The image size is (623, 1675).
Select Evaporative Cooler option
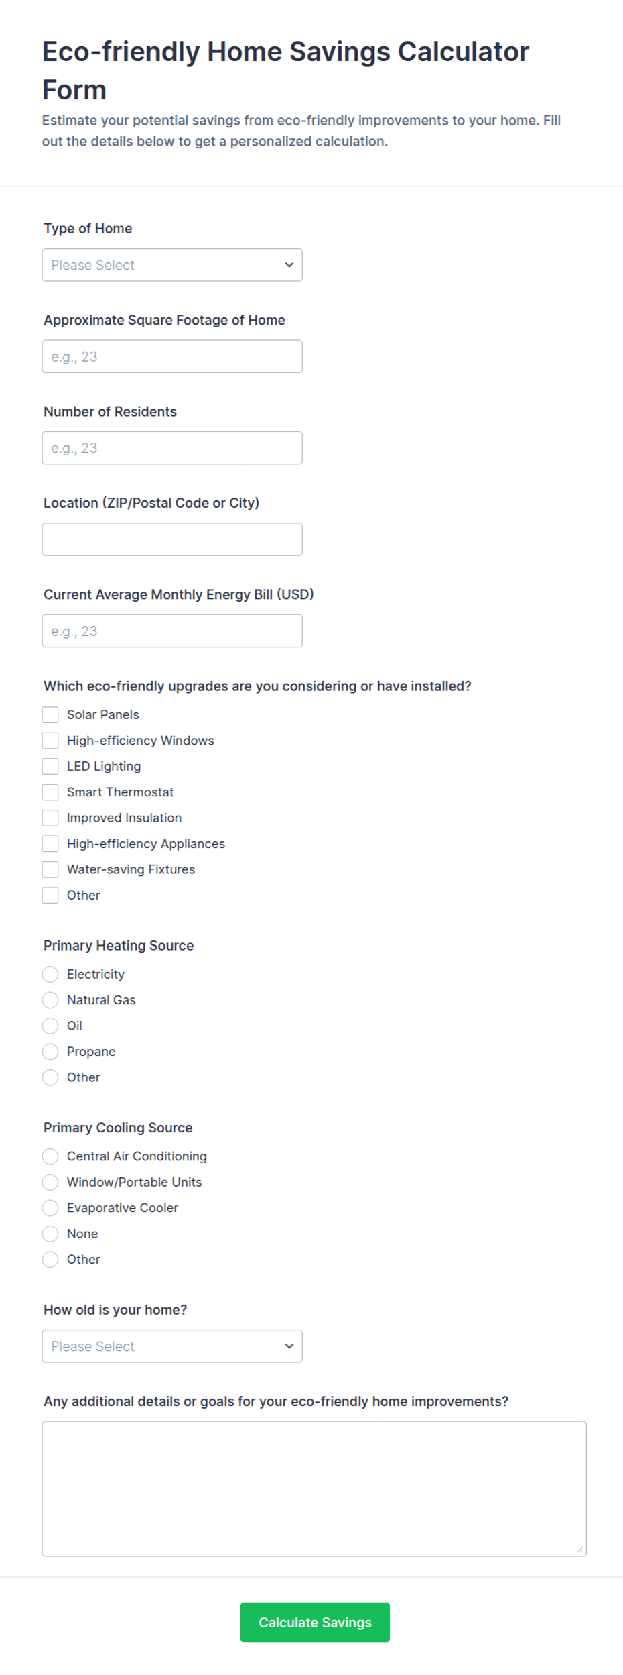50,1208
